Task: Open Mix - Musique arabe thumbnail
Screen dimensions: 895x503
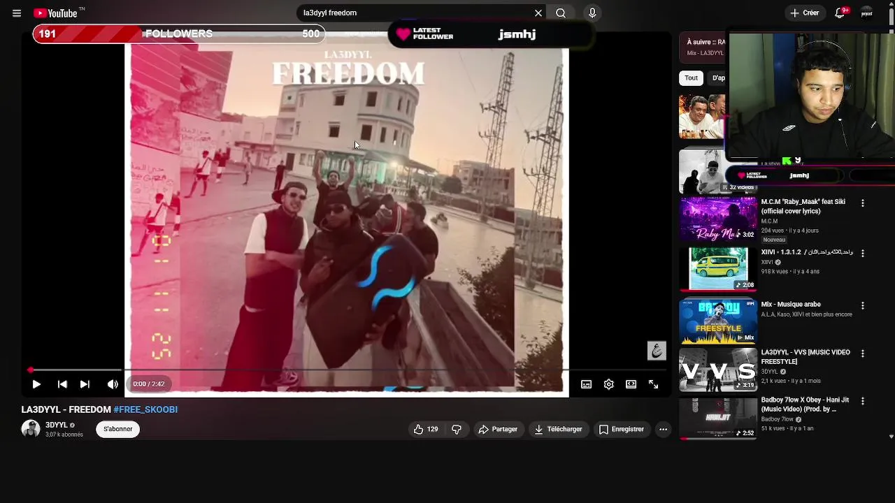Action: pos(718,321)
